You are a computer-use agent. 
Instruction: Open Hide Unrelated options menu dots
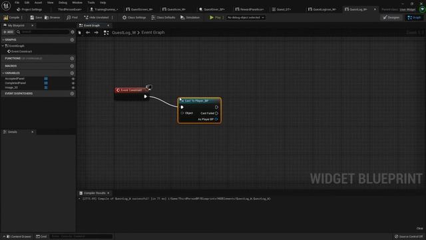[112, 17]
